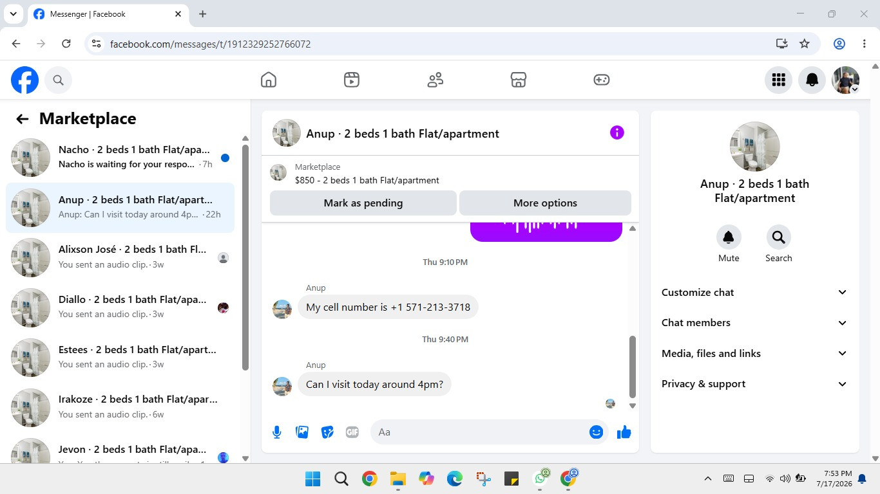The image size is (880, 494).
Task: Open the Facebook home logo
Action: pyautogui.click(x=24, y=80)
